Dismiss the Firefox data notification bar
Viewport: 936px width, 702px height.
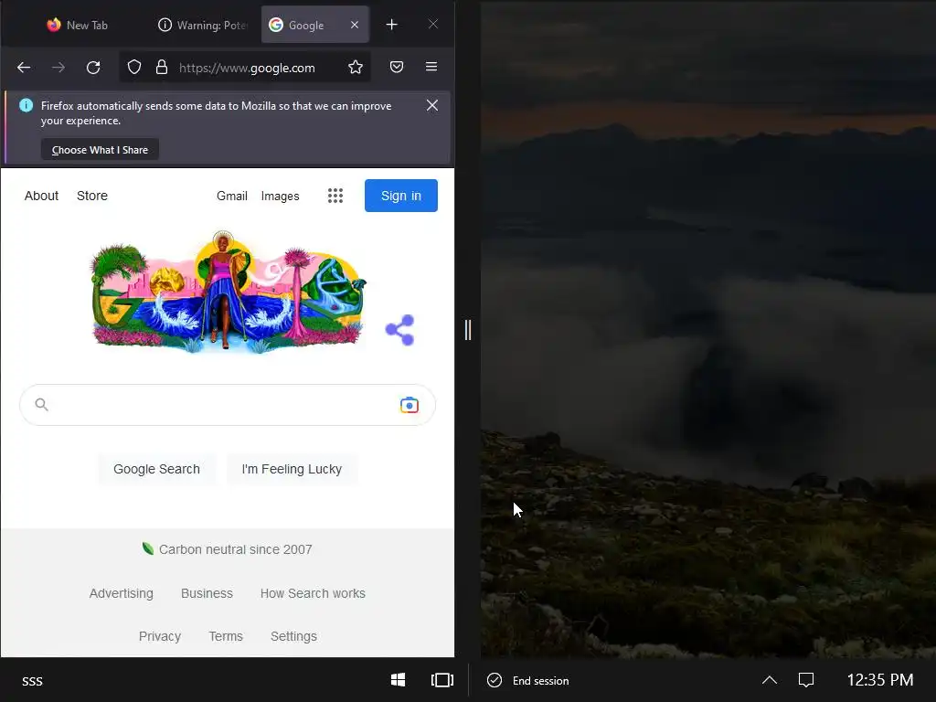[x=432, y=106]
